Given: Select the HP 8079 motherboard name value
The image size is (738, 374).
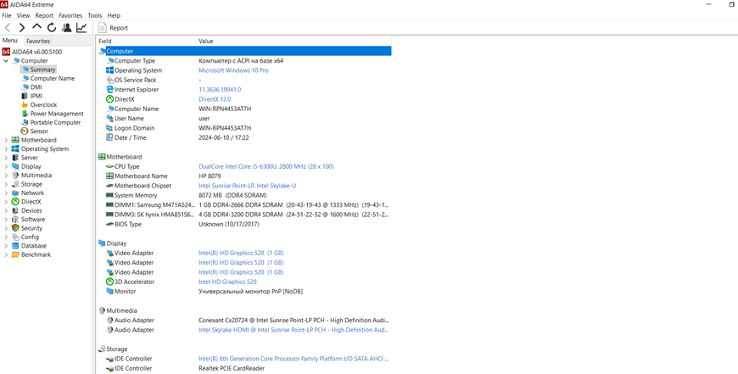Looking at the screenshot, I should pyautogui.click(x=210, y=176).
